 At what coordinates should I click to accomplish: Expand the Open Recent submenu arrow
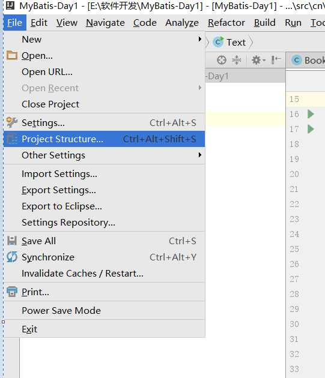pyautogui.click(x=199, y=88)
